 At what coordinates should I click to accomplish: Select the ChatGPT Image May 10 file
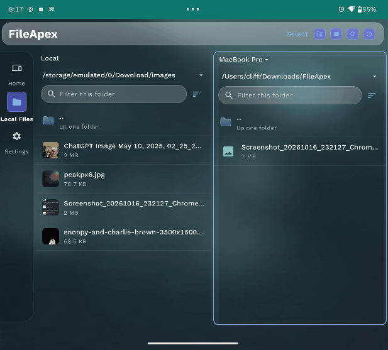tap(124, 150)
